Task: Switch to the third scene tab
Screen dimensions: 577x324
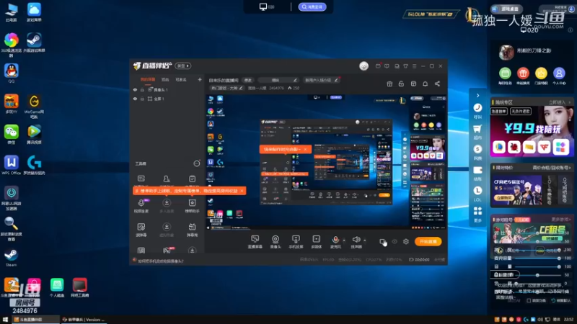Action: tap(181, 79)
